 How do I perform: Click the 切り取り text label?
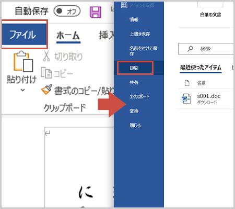point(68,57)
